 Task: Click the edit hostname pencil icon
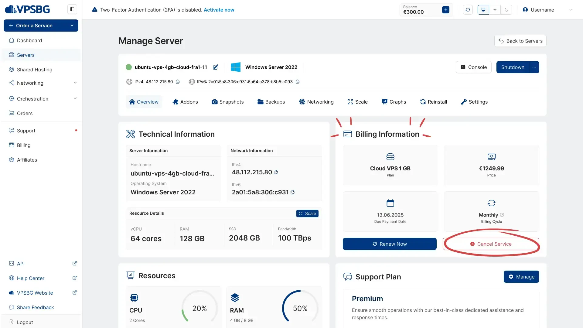point(216,67)
